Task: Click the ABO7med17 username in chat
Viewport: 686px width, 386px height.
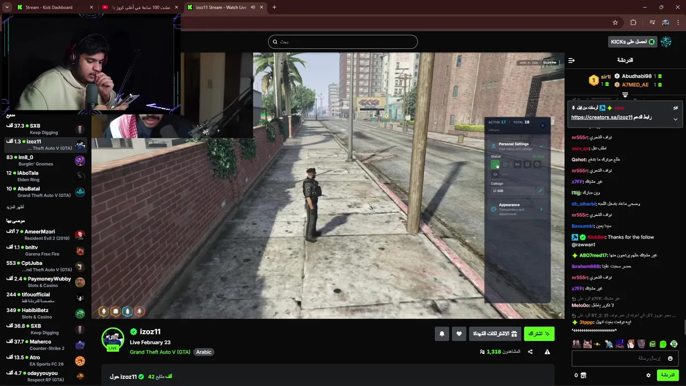Action: click(593, 255)
